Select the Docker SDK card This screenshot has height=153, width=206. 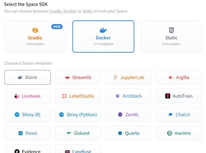tap(103, 36)
